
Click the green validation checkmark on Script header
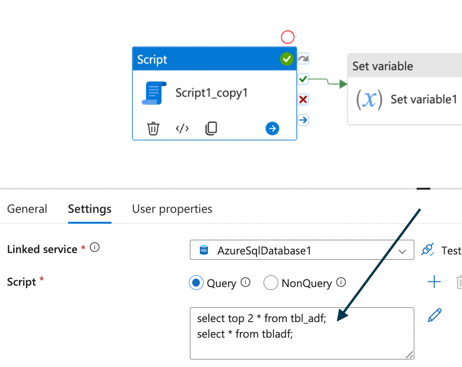[x=287, y=59]
